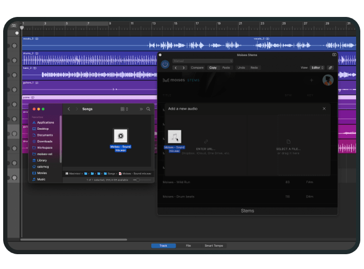Select Moises - Wild Run row

pyautogui.click(x=248, y=182)
